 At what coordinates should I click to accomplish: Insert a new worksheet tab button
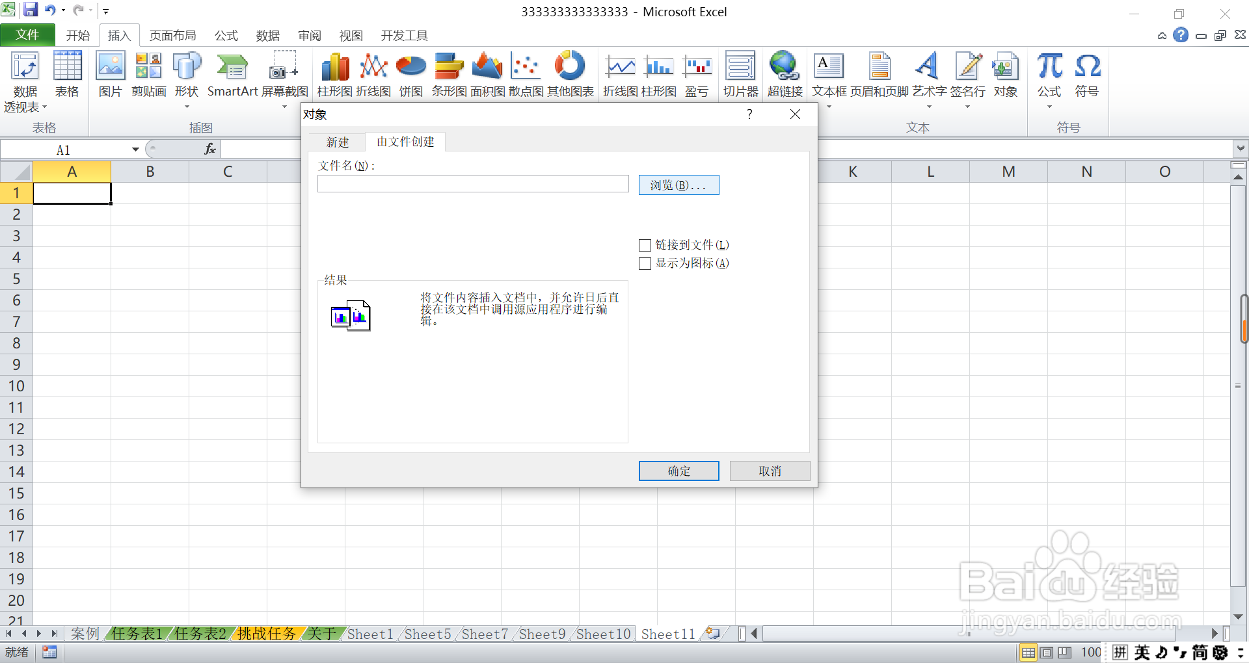pyautogui.click(x=713, y=633)
